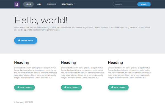Click the Dropdown caret arrow
Viewport: 165px width, 105px height.
pyautogui.click(x=75, y=4)
